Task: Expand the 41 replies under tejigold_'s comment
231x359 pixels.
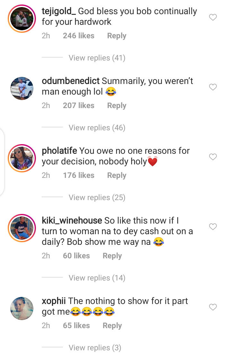Action: [x=97, y=58]
